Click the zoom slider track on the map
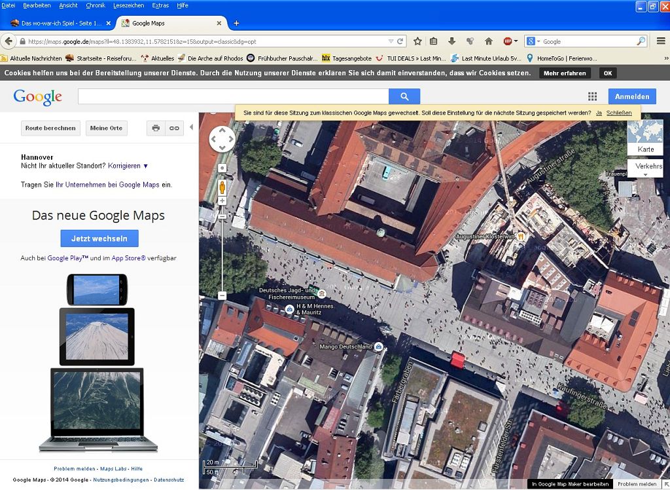Screen dimensions: 670x490 tap(222, 255)
